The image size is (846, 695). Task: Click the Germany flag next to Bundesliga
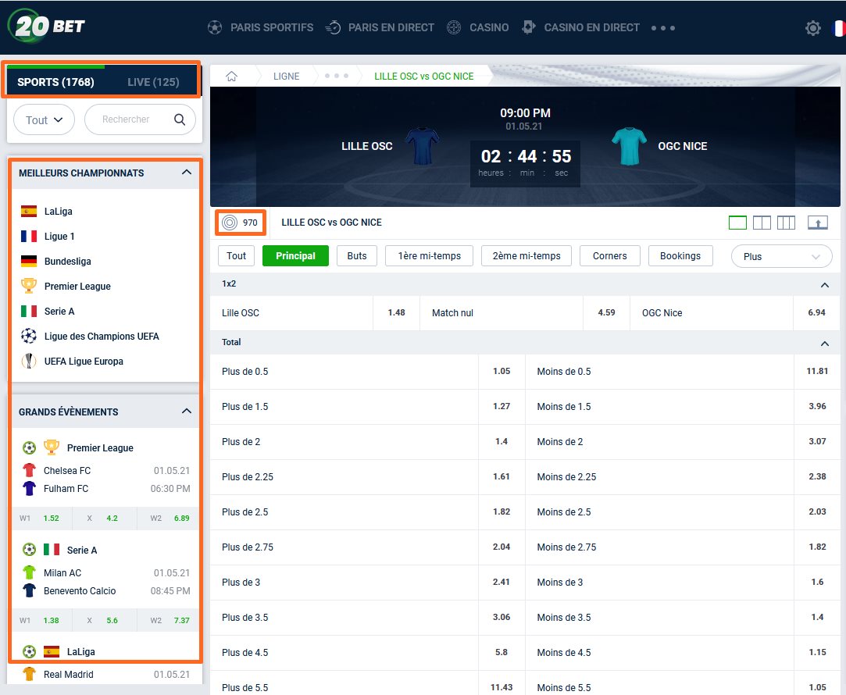coord(29,261)
